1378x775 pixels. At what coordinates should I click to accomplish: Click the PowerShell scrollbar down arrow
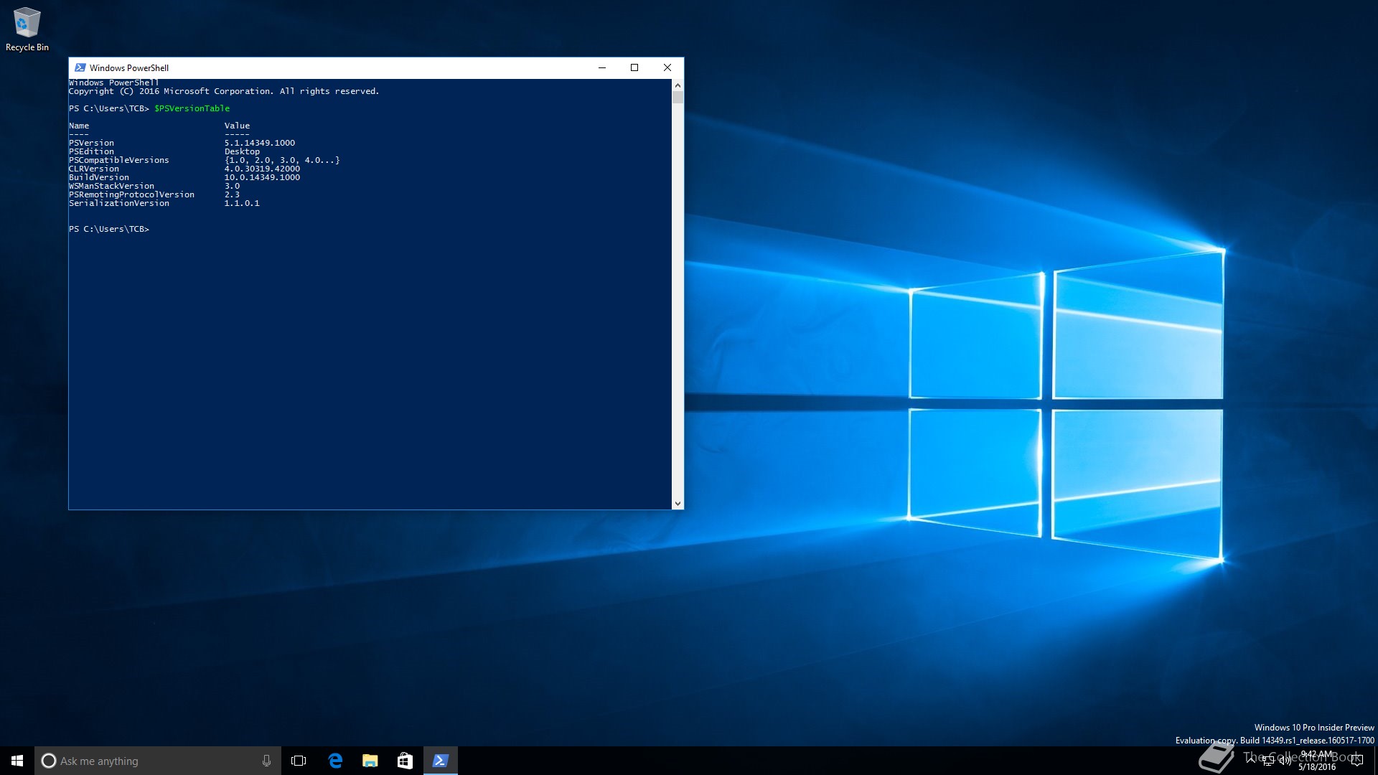click(678, 504)
